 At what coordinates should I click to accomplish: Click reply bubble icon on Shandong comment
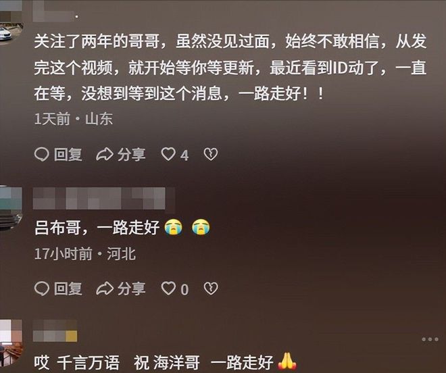[42, 155]
